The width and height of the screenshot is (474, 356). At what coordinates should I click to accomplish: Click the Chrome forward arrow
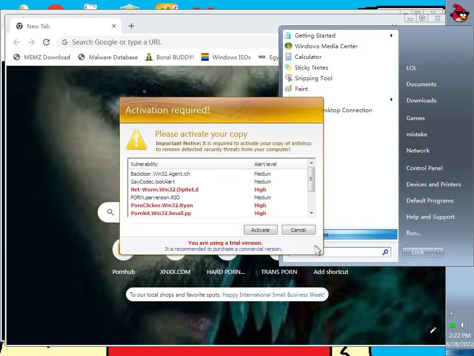click(31, 42)
